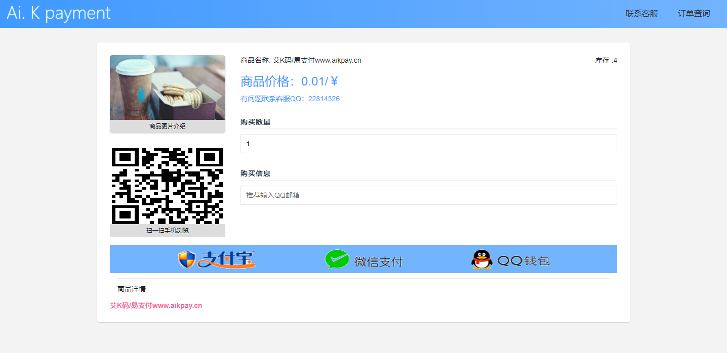This screenshot has width=727, height=353.
Task: Pay with Alipay (支付宝) logo
Action: click(x=217, y=259)
